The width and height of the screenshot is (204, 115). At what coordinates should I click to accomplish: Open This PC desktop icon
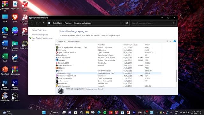5,19
